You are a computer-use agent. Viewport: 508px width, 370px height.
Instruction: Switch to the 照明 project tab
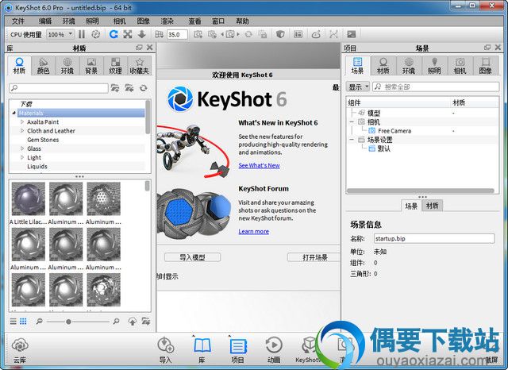(x=434, y=66)
